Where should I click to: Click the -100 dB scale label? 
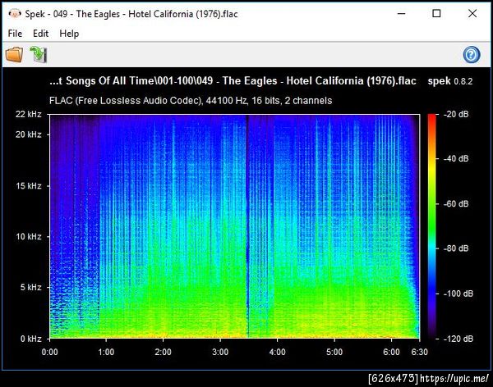point(458,294)
